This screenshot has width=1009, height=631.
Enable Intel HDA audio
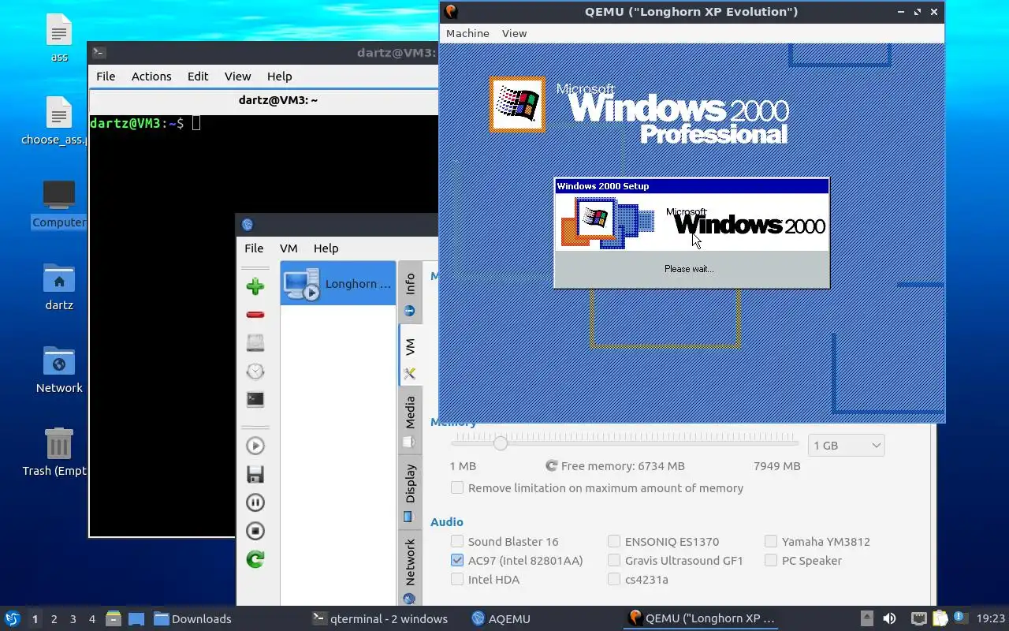click(457, 579)
